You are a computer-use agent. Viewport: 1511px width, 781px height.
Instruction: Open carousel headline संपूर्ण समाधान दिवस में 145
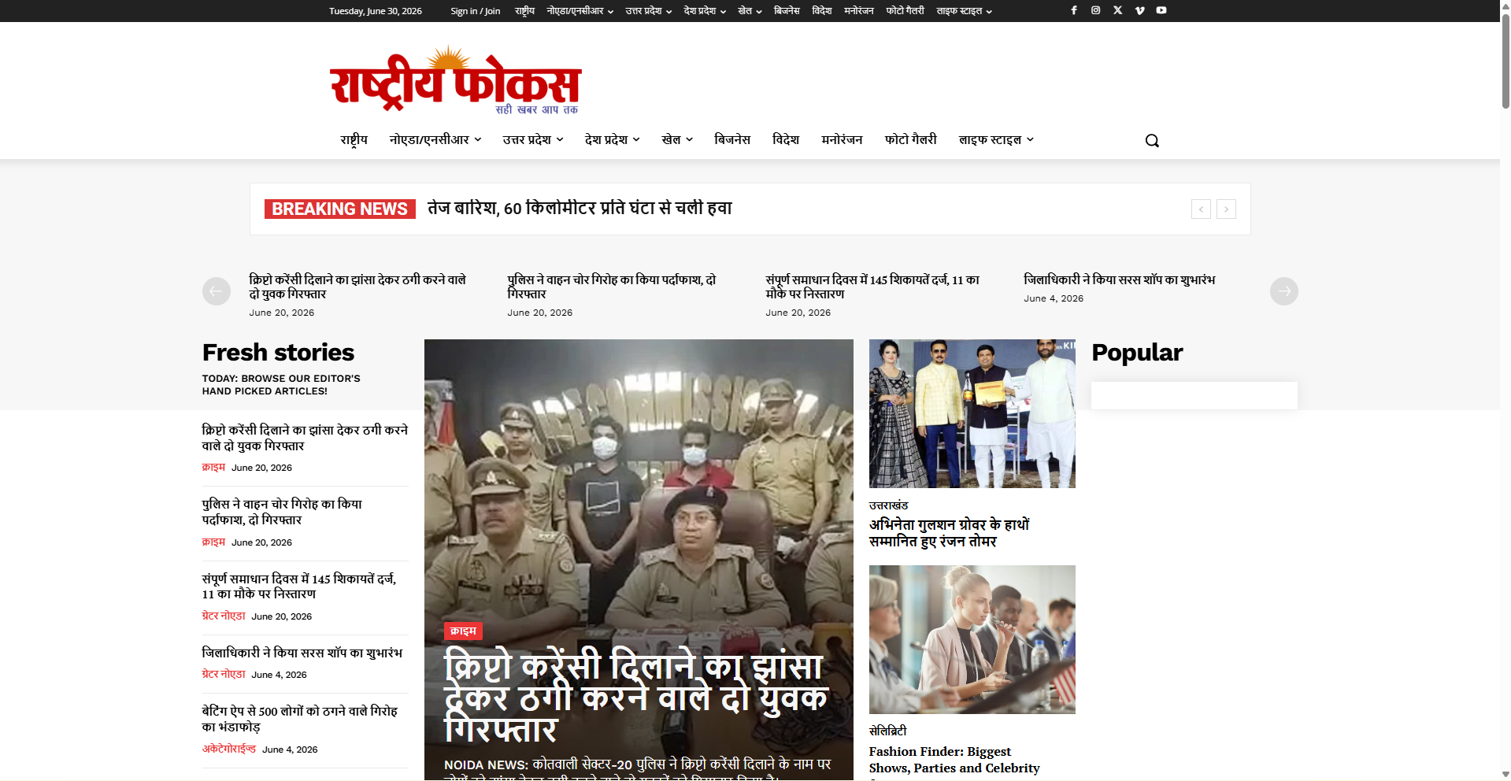coord(872,287)
